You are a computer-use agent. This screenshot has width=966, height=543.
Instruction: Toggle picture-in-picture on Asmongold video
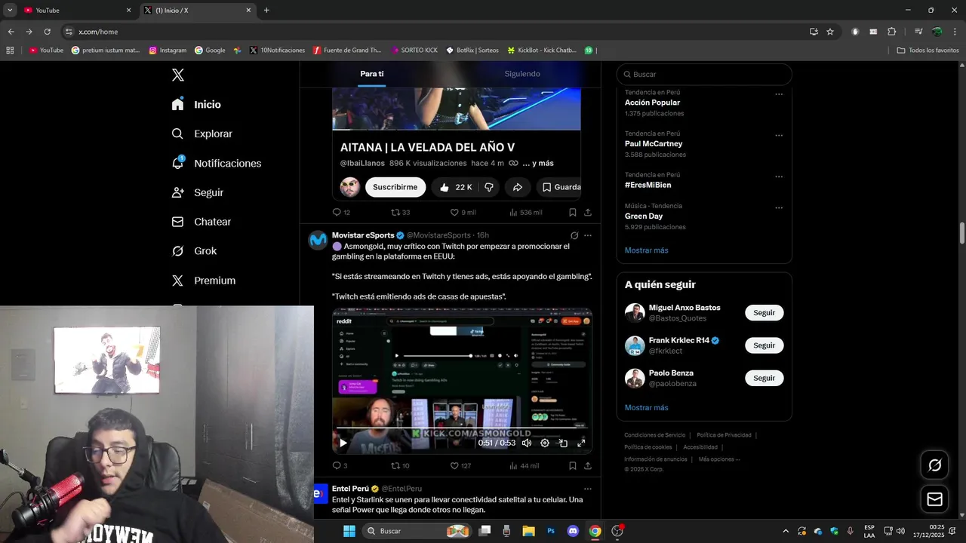(563, 443)
